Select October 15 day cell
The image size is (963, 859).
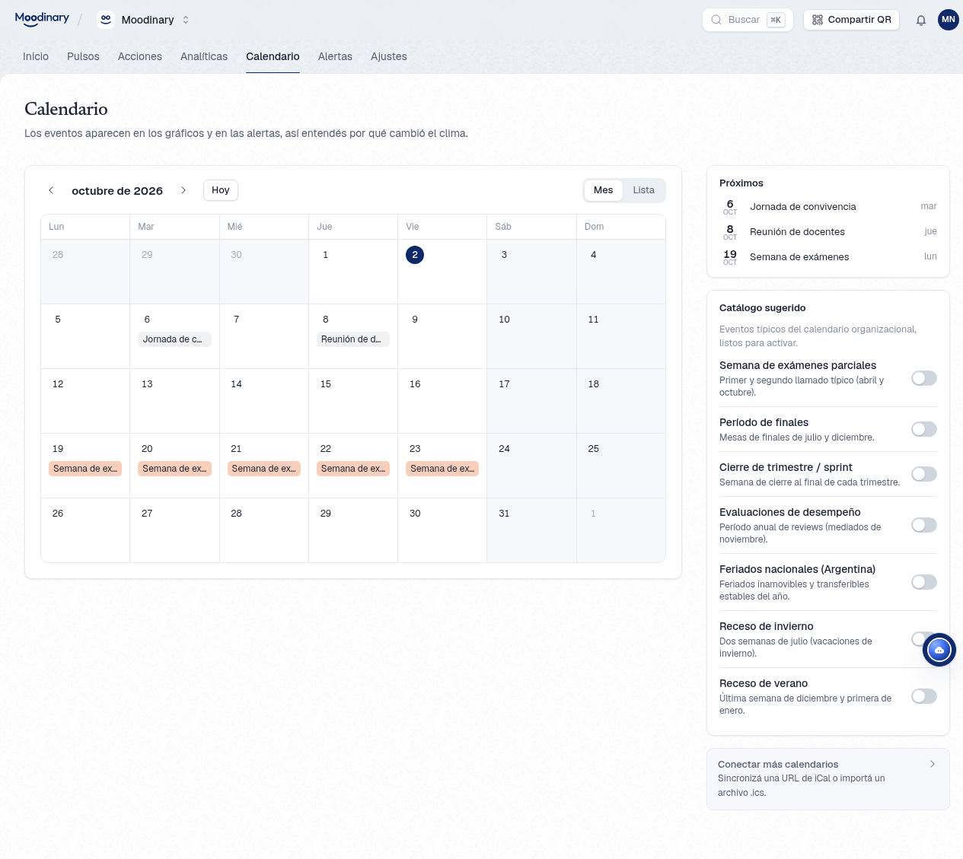tap(353, 401)
